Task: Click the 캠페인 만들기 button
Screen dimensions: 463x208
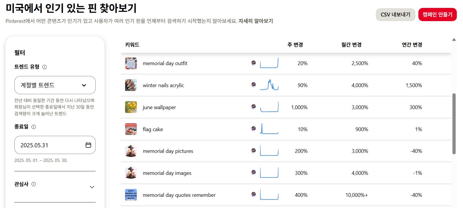Action: (x=437, y=15)
